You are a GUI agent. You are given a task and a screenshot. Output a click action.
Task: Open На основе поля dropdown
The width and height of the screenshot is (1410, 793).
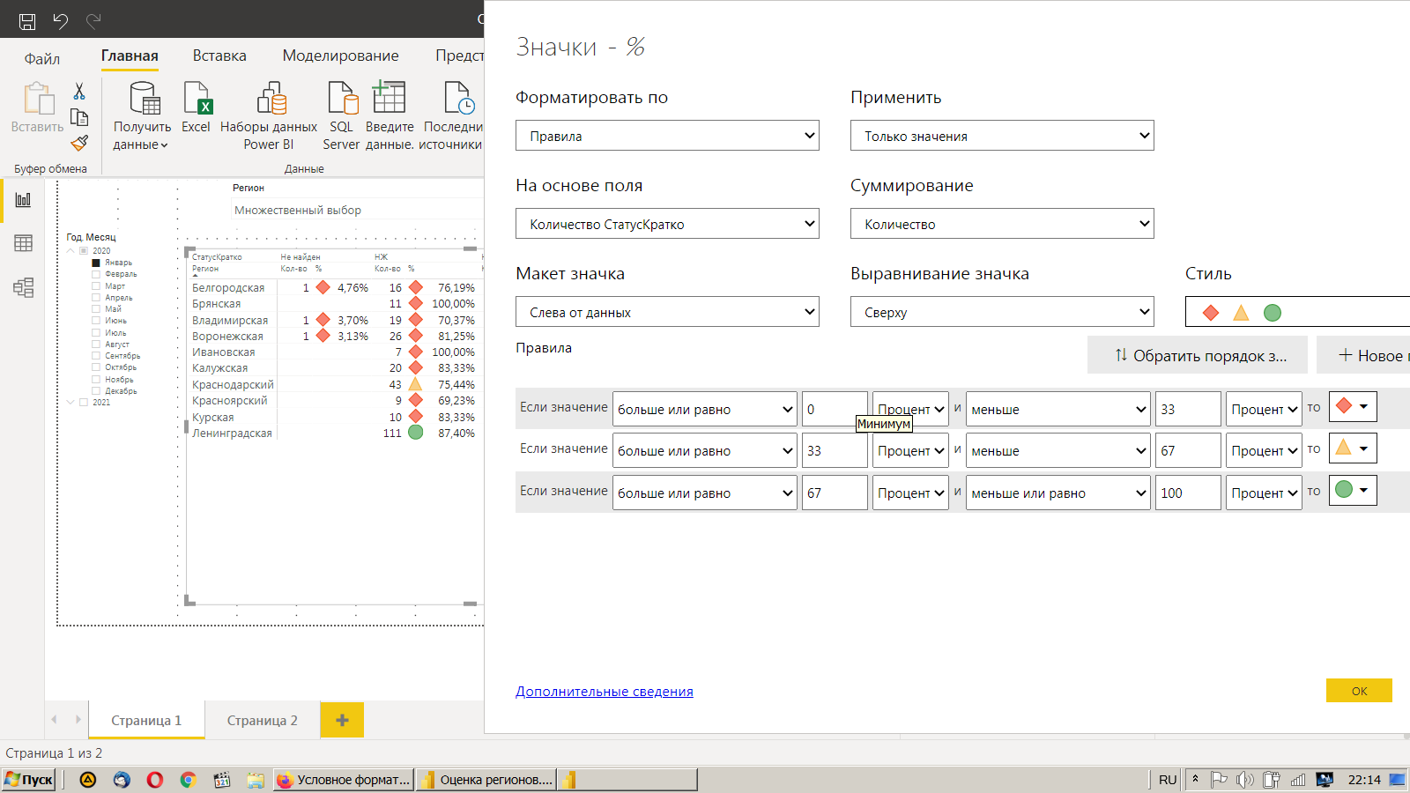coord(667,224)
